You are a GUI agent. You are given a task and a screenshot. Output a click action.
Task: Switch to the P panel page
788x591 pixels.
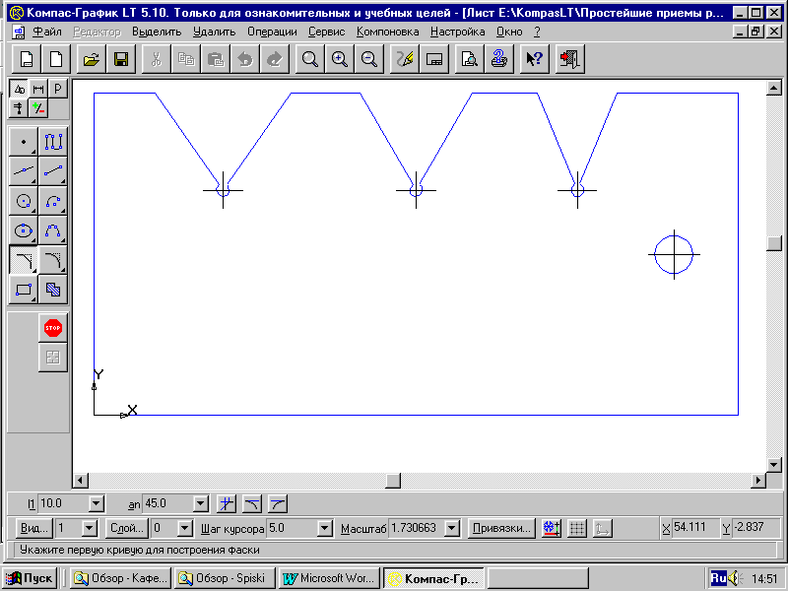pos(58,89)
